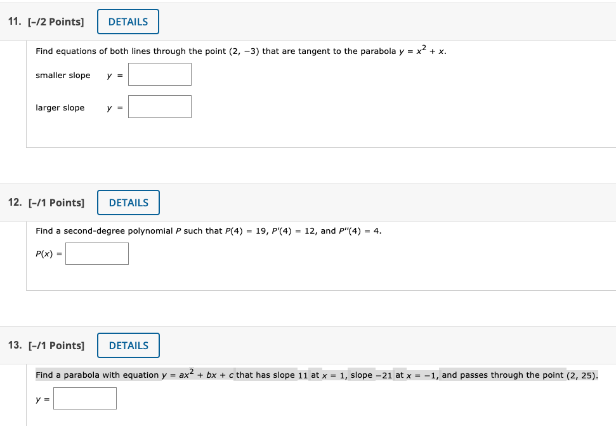This screenshot has width=616, height=426.
Task: Click the P(x) answer box
Action: pos(96,253)
